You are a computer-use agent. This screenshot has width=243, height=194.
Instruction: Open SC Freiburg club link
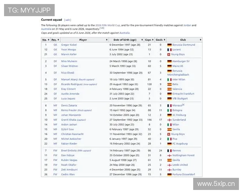179,115
